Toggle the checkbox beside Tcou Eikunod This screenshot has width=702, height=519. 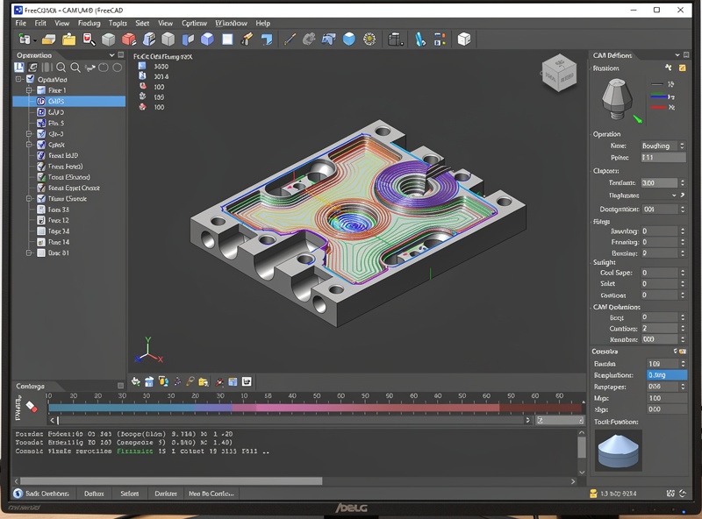[x=40, y=177]
